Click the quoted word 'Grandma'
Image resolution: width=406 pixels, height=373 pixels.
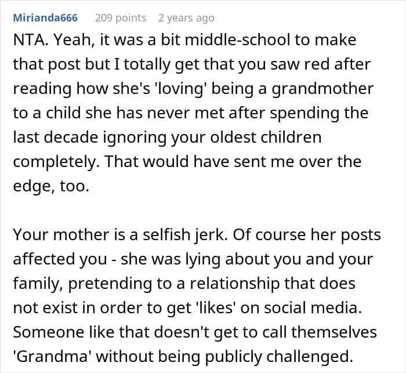click(53, 356)
